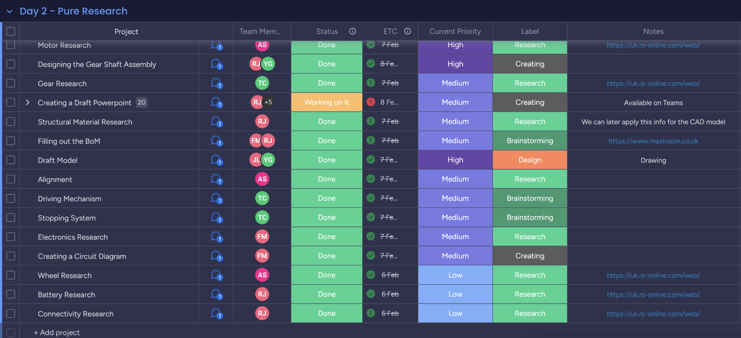Open Creating label dropdown for Creating a Circuit Diagram
Image resolution: width=741 pixels, height=338 pixels.
pos(530,256)
